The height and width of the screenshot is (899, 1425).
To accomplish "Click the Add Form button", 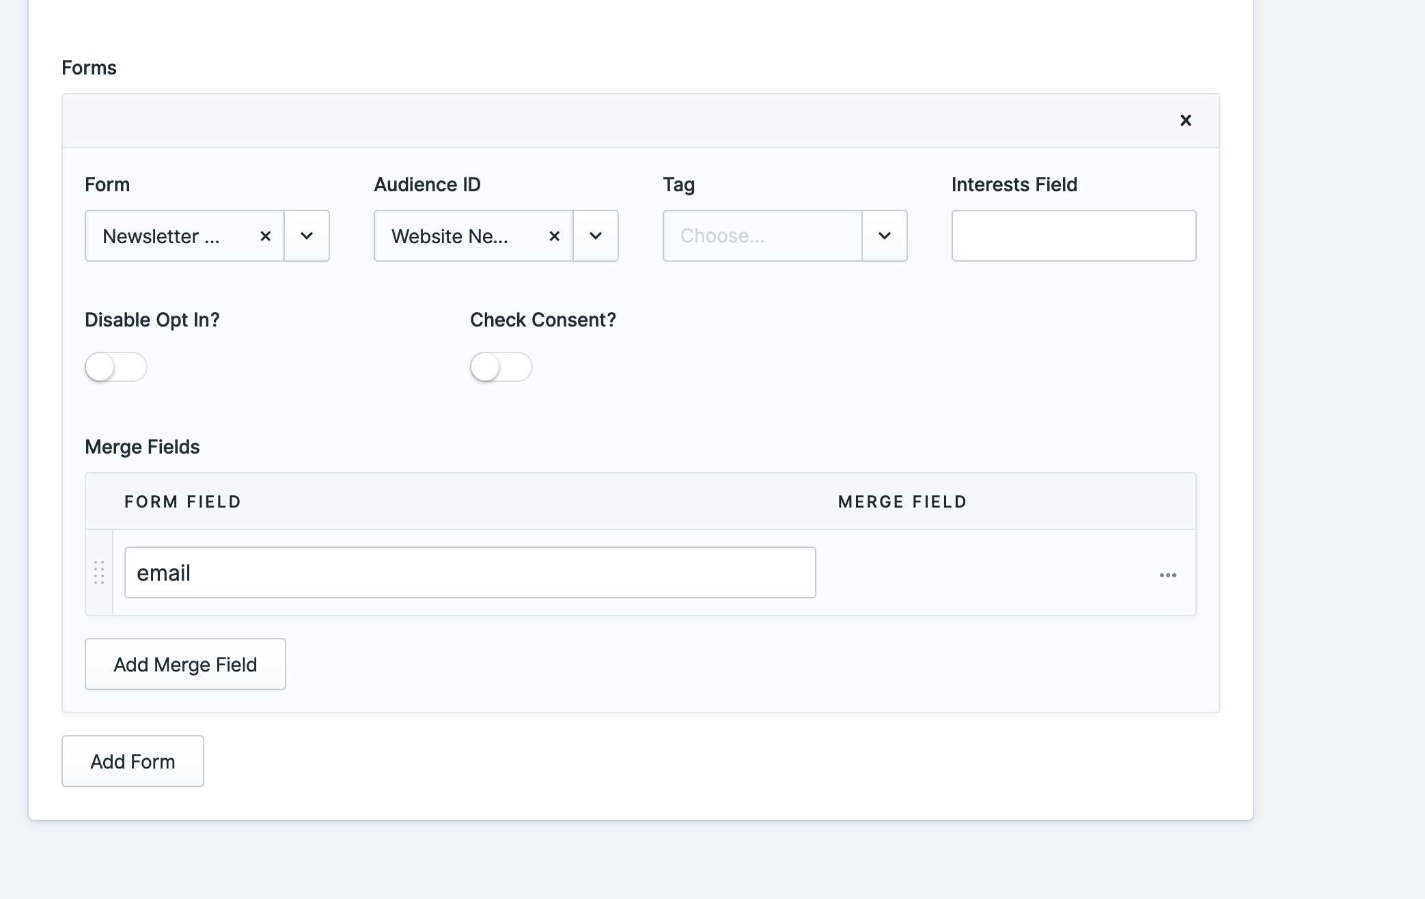I will [x=133, y=761].
